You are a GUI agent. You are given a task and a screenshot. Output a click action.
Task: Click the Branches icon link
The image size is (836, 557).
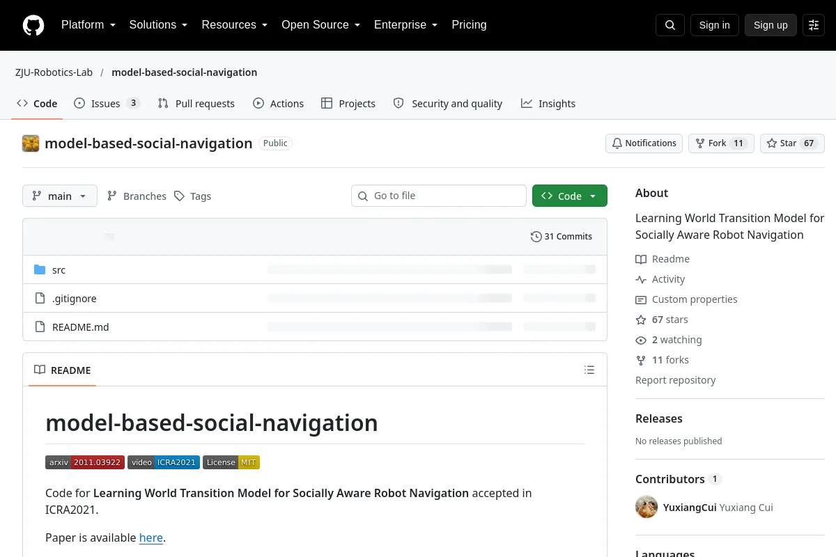pos(137,196)
